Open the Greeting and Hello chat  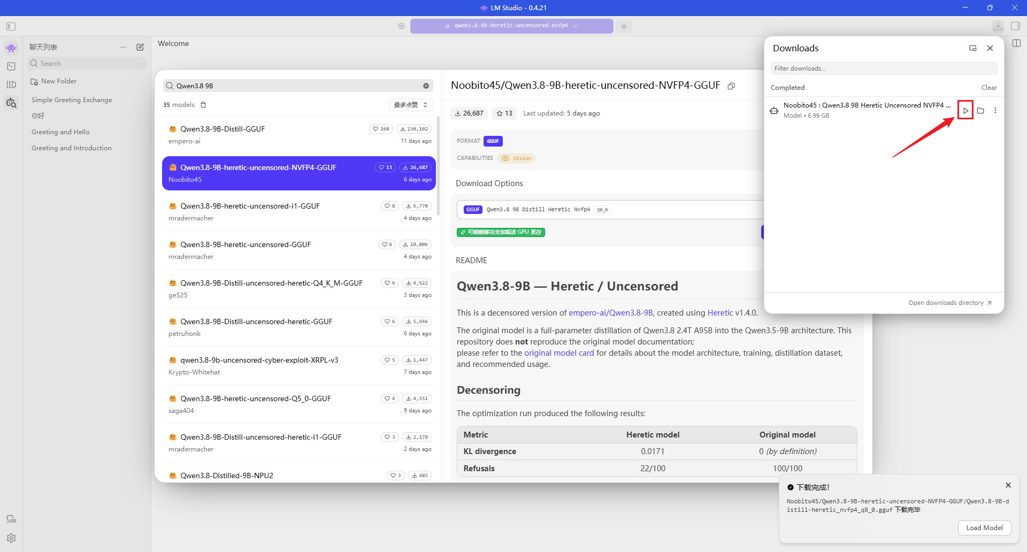coord(60,132)
